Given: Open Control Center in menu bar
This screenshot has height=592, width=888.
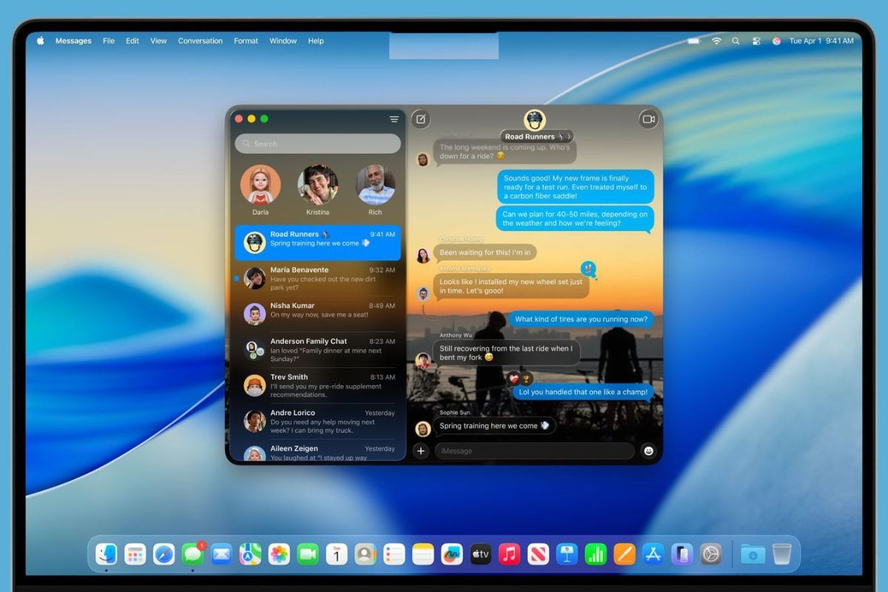Looking at the screenshot, I should [x=756, y=41].
